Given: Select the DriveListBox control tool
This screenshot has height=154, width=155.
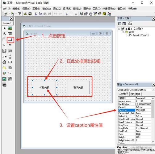Looking at the screenshot, I should [10, 62].
